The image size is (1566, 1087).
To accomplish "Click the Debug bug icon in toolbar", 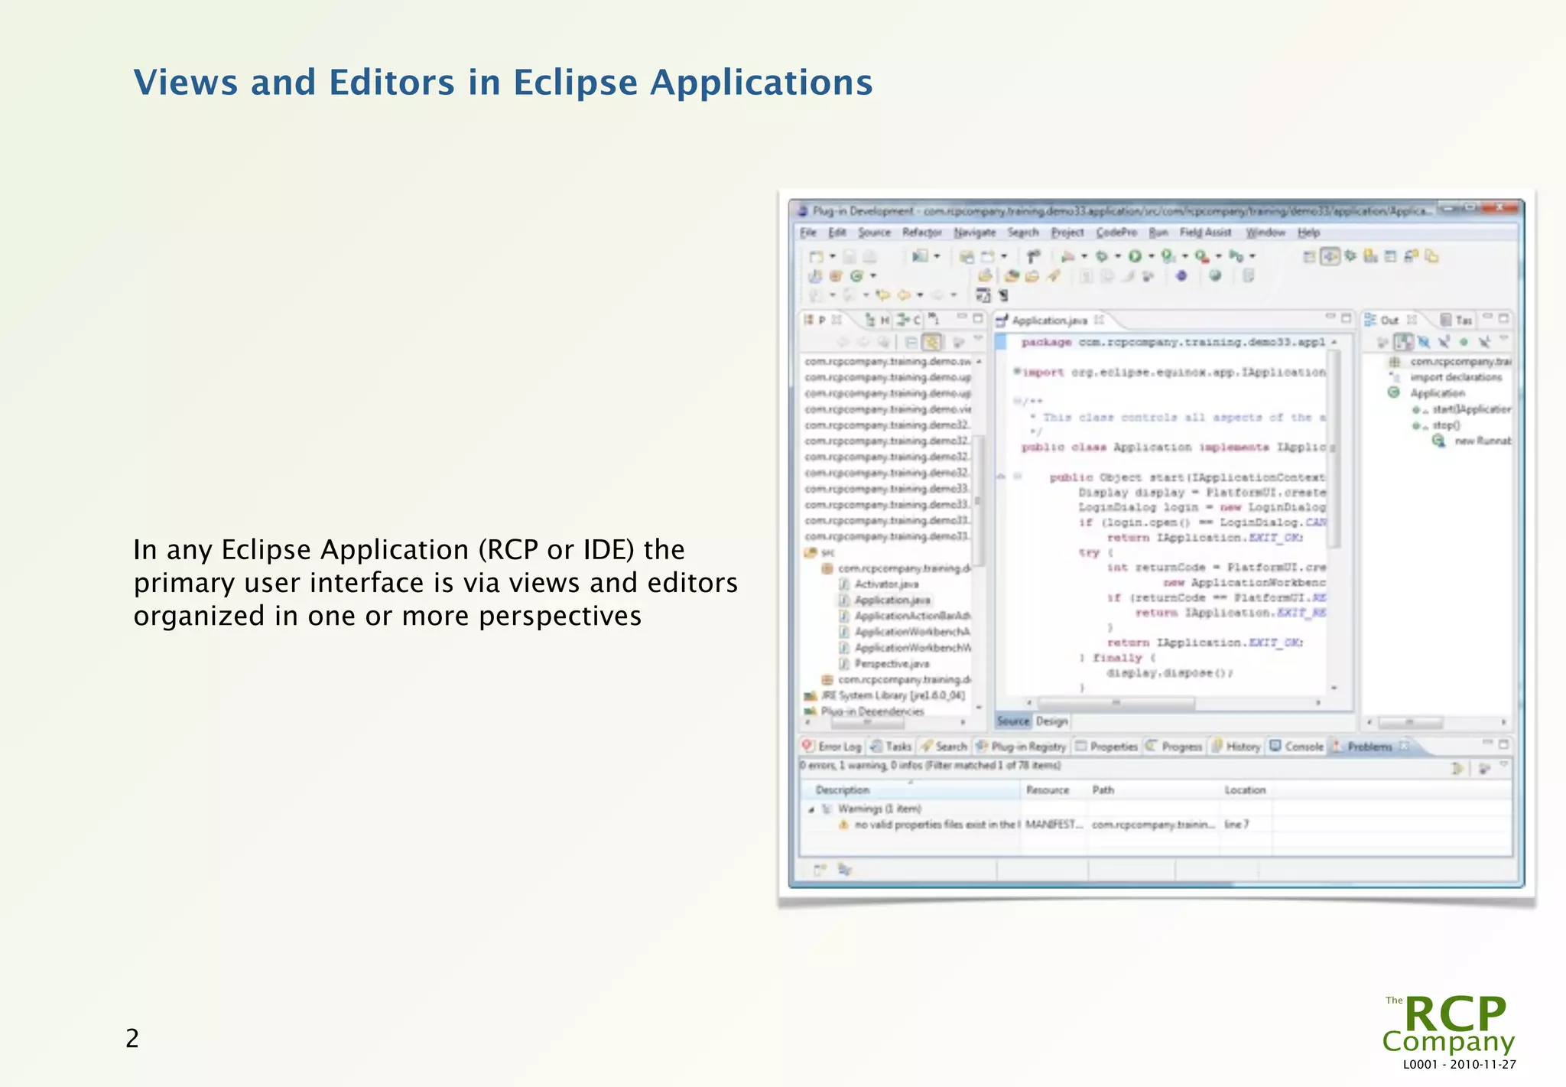I will coord(1102,257).
